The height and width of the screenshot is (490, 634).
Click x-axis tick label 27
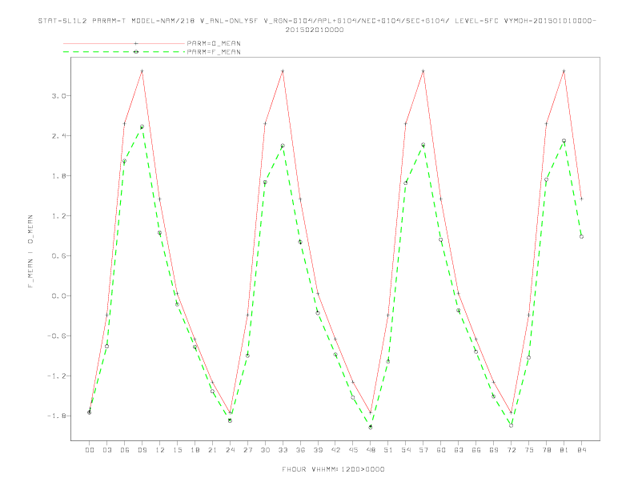tap(247, 450)
